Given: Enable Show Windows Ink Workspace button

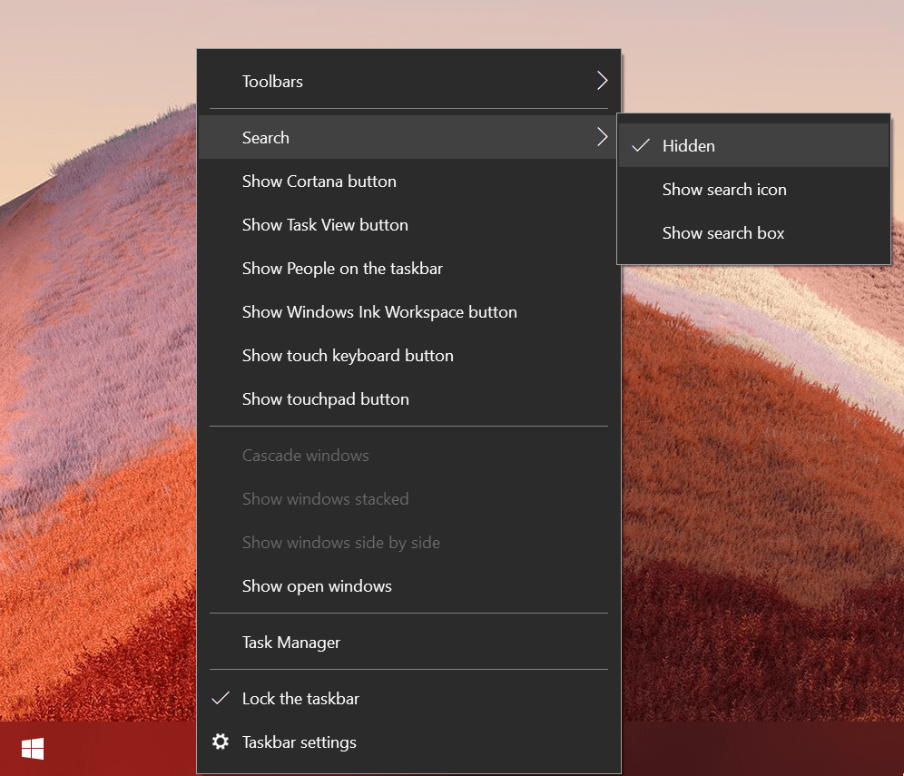Looking at the screenshot, I should tap(378, 312).
